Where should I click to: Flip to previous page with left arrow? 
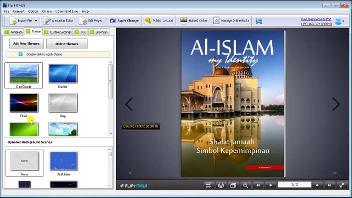coord(129,104)
